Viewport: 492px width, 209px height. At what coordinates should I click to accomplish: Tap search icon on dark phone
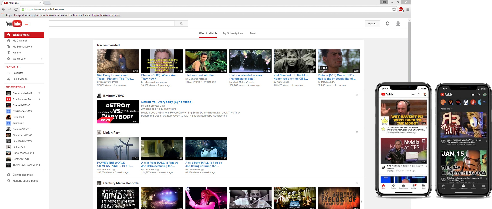pos(479,95)
